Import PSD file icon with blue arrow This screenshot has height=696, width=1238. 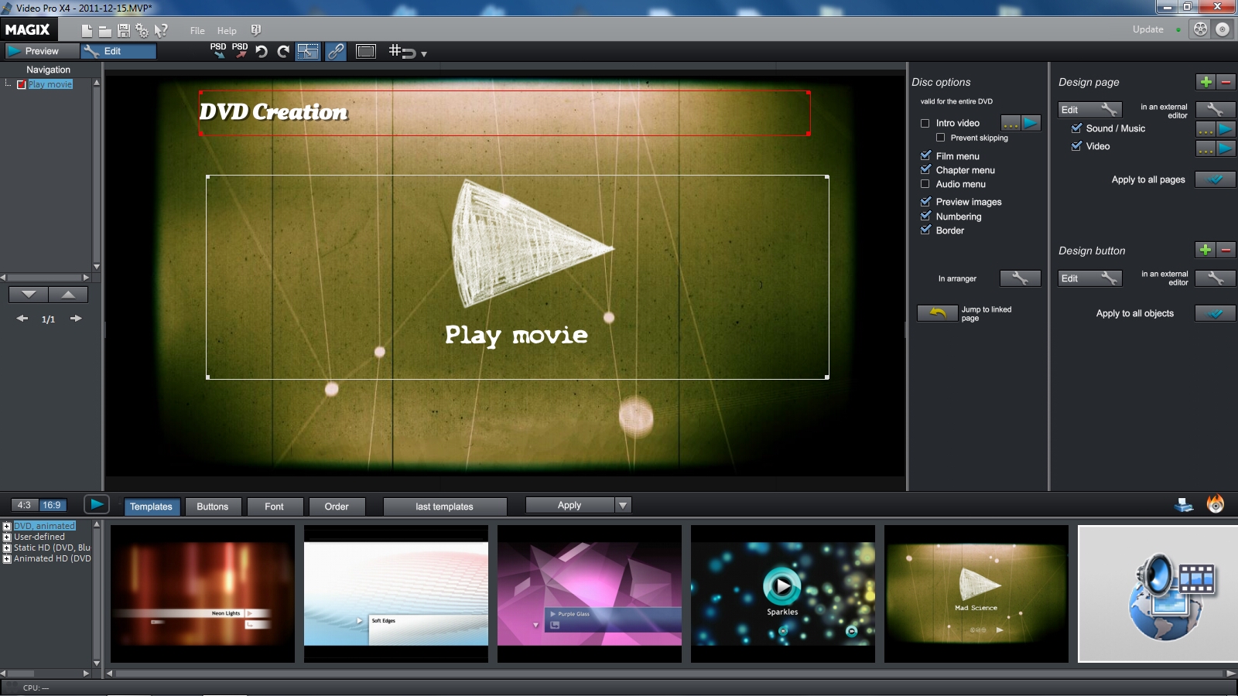click(x=218, y=51)
